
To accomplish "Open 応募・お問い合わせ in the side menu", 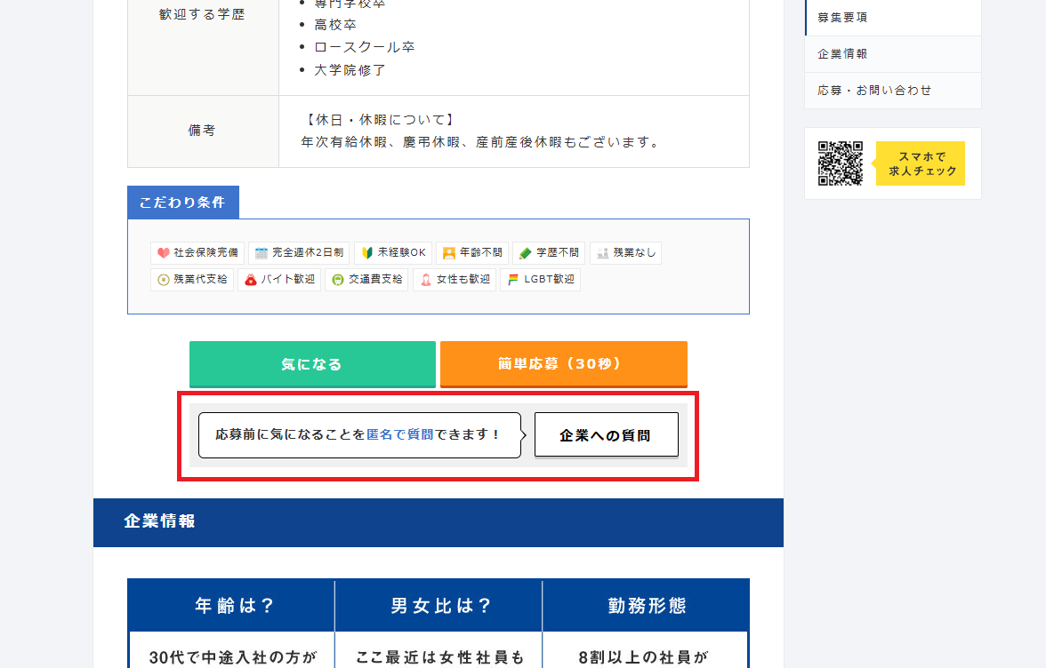I will [x=893, y=91].
